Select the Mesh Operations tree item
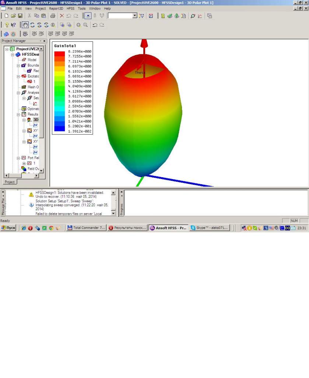 (x=33, y=87)
